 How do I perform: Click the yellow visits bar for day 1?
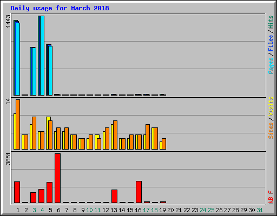(15, 131)
